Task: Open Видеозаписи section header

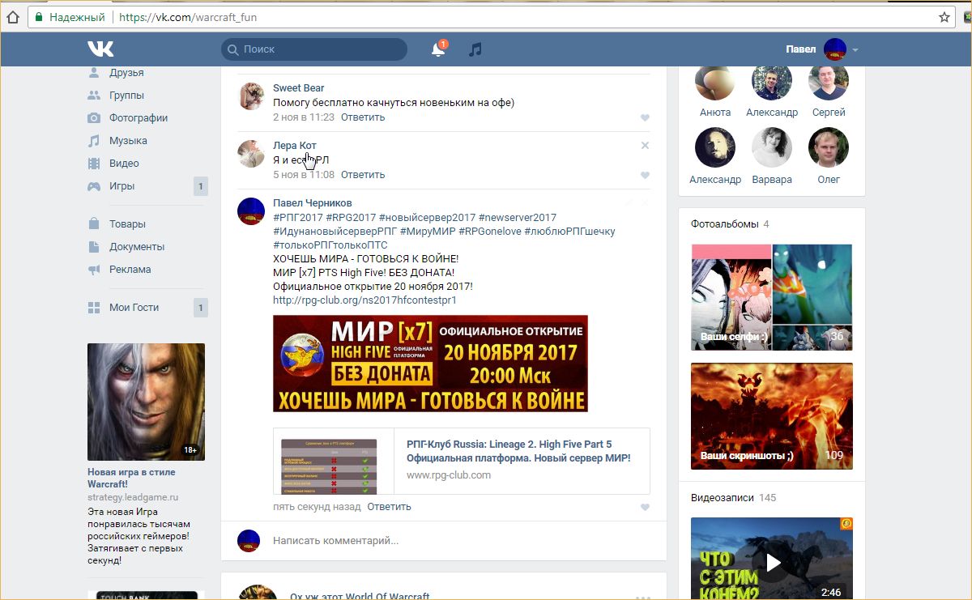Action: click(723, 497)
